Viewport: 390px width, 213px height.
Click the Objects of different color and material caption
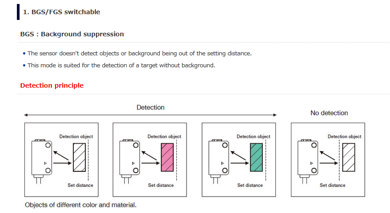[80, 205]
